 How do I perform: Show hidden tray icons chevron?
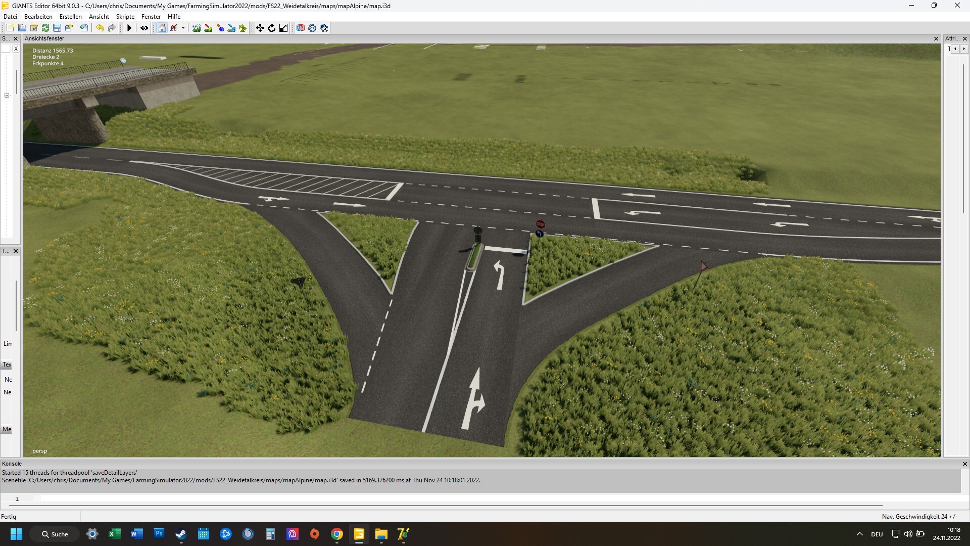pyautogui.click(x=859, y=534)
